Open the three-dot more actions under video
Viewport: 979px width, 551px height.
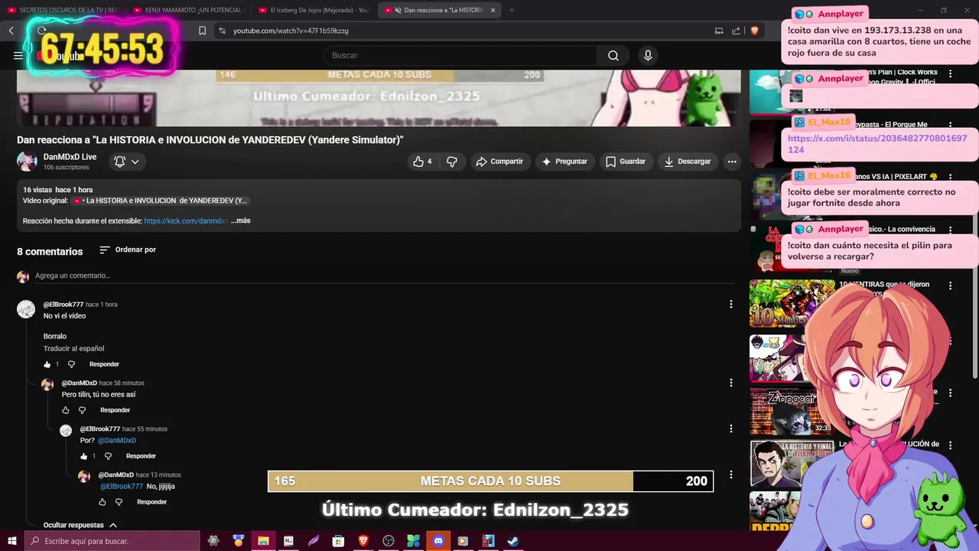732,161
